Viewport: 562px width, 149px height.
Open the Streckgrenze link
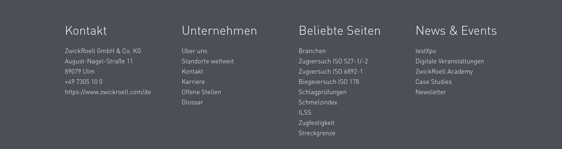pos(317,133)
